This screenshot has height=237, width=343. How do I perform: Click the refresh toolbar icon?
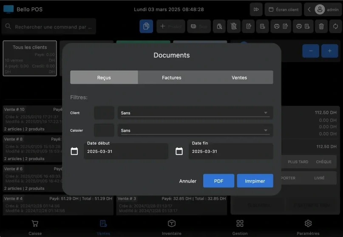pyautogui.click(x=336, y=26)
